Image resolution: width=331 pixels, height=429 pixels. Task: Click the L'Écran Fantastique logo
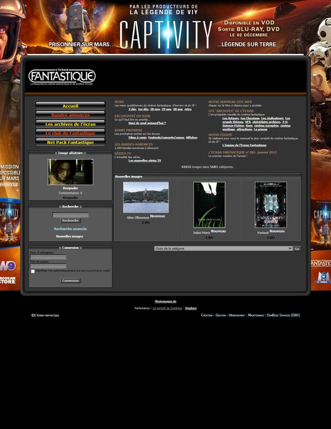click(x=62, y=77)
